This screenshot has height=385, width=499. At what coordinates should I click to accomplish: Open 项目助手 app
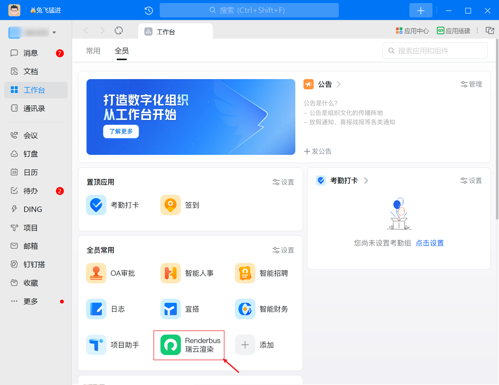click(113, 345)
